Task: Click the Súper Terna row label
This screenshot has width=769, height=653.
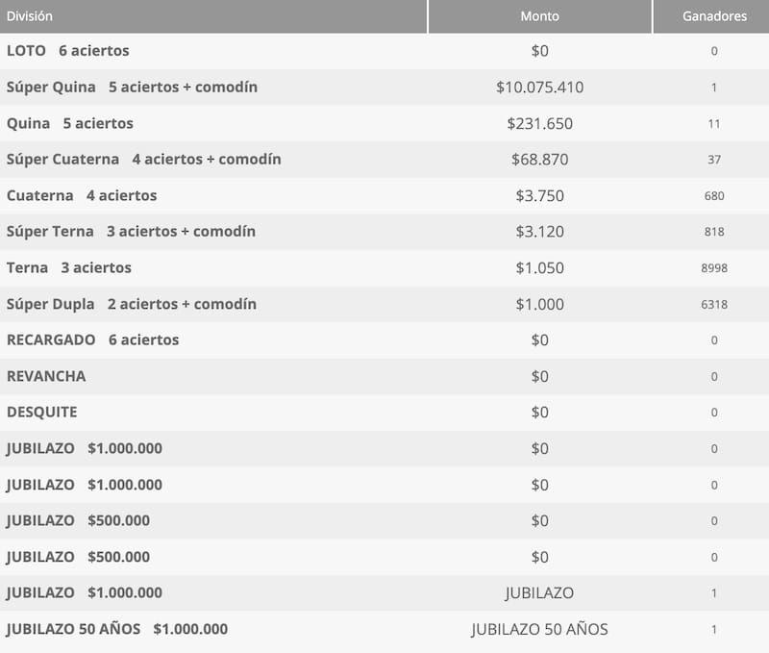Action: [x=131, y=232]
